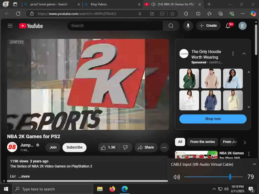This screenshot has height=194, width=259.
Task: Click the magnifier search button in YouTube
Action: tap(171, 26)
